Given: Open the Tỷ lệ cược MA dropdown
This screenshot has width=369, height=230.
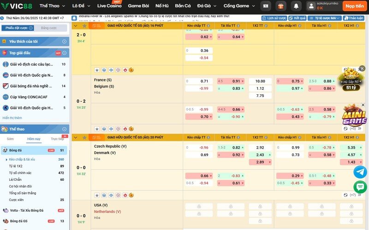Looking at the screenshot, I should coord(324,18).
